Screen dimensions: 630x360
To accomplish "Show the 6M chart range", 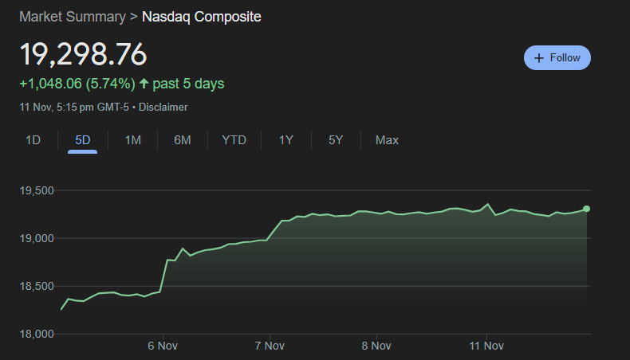I will click(183, 140).
